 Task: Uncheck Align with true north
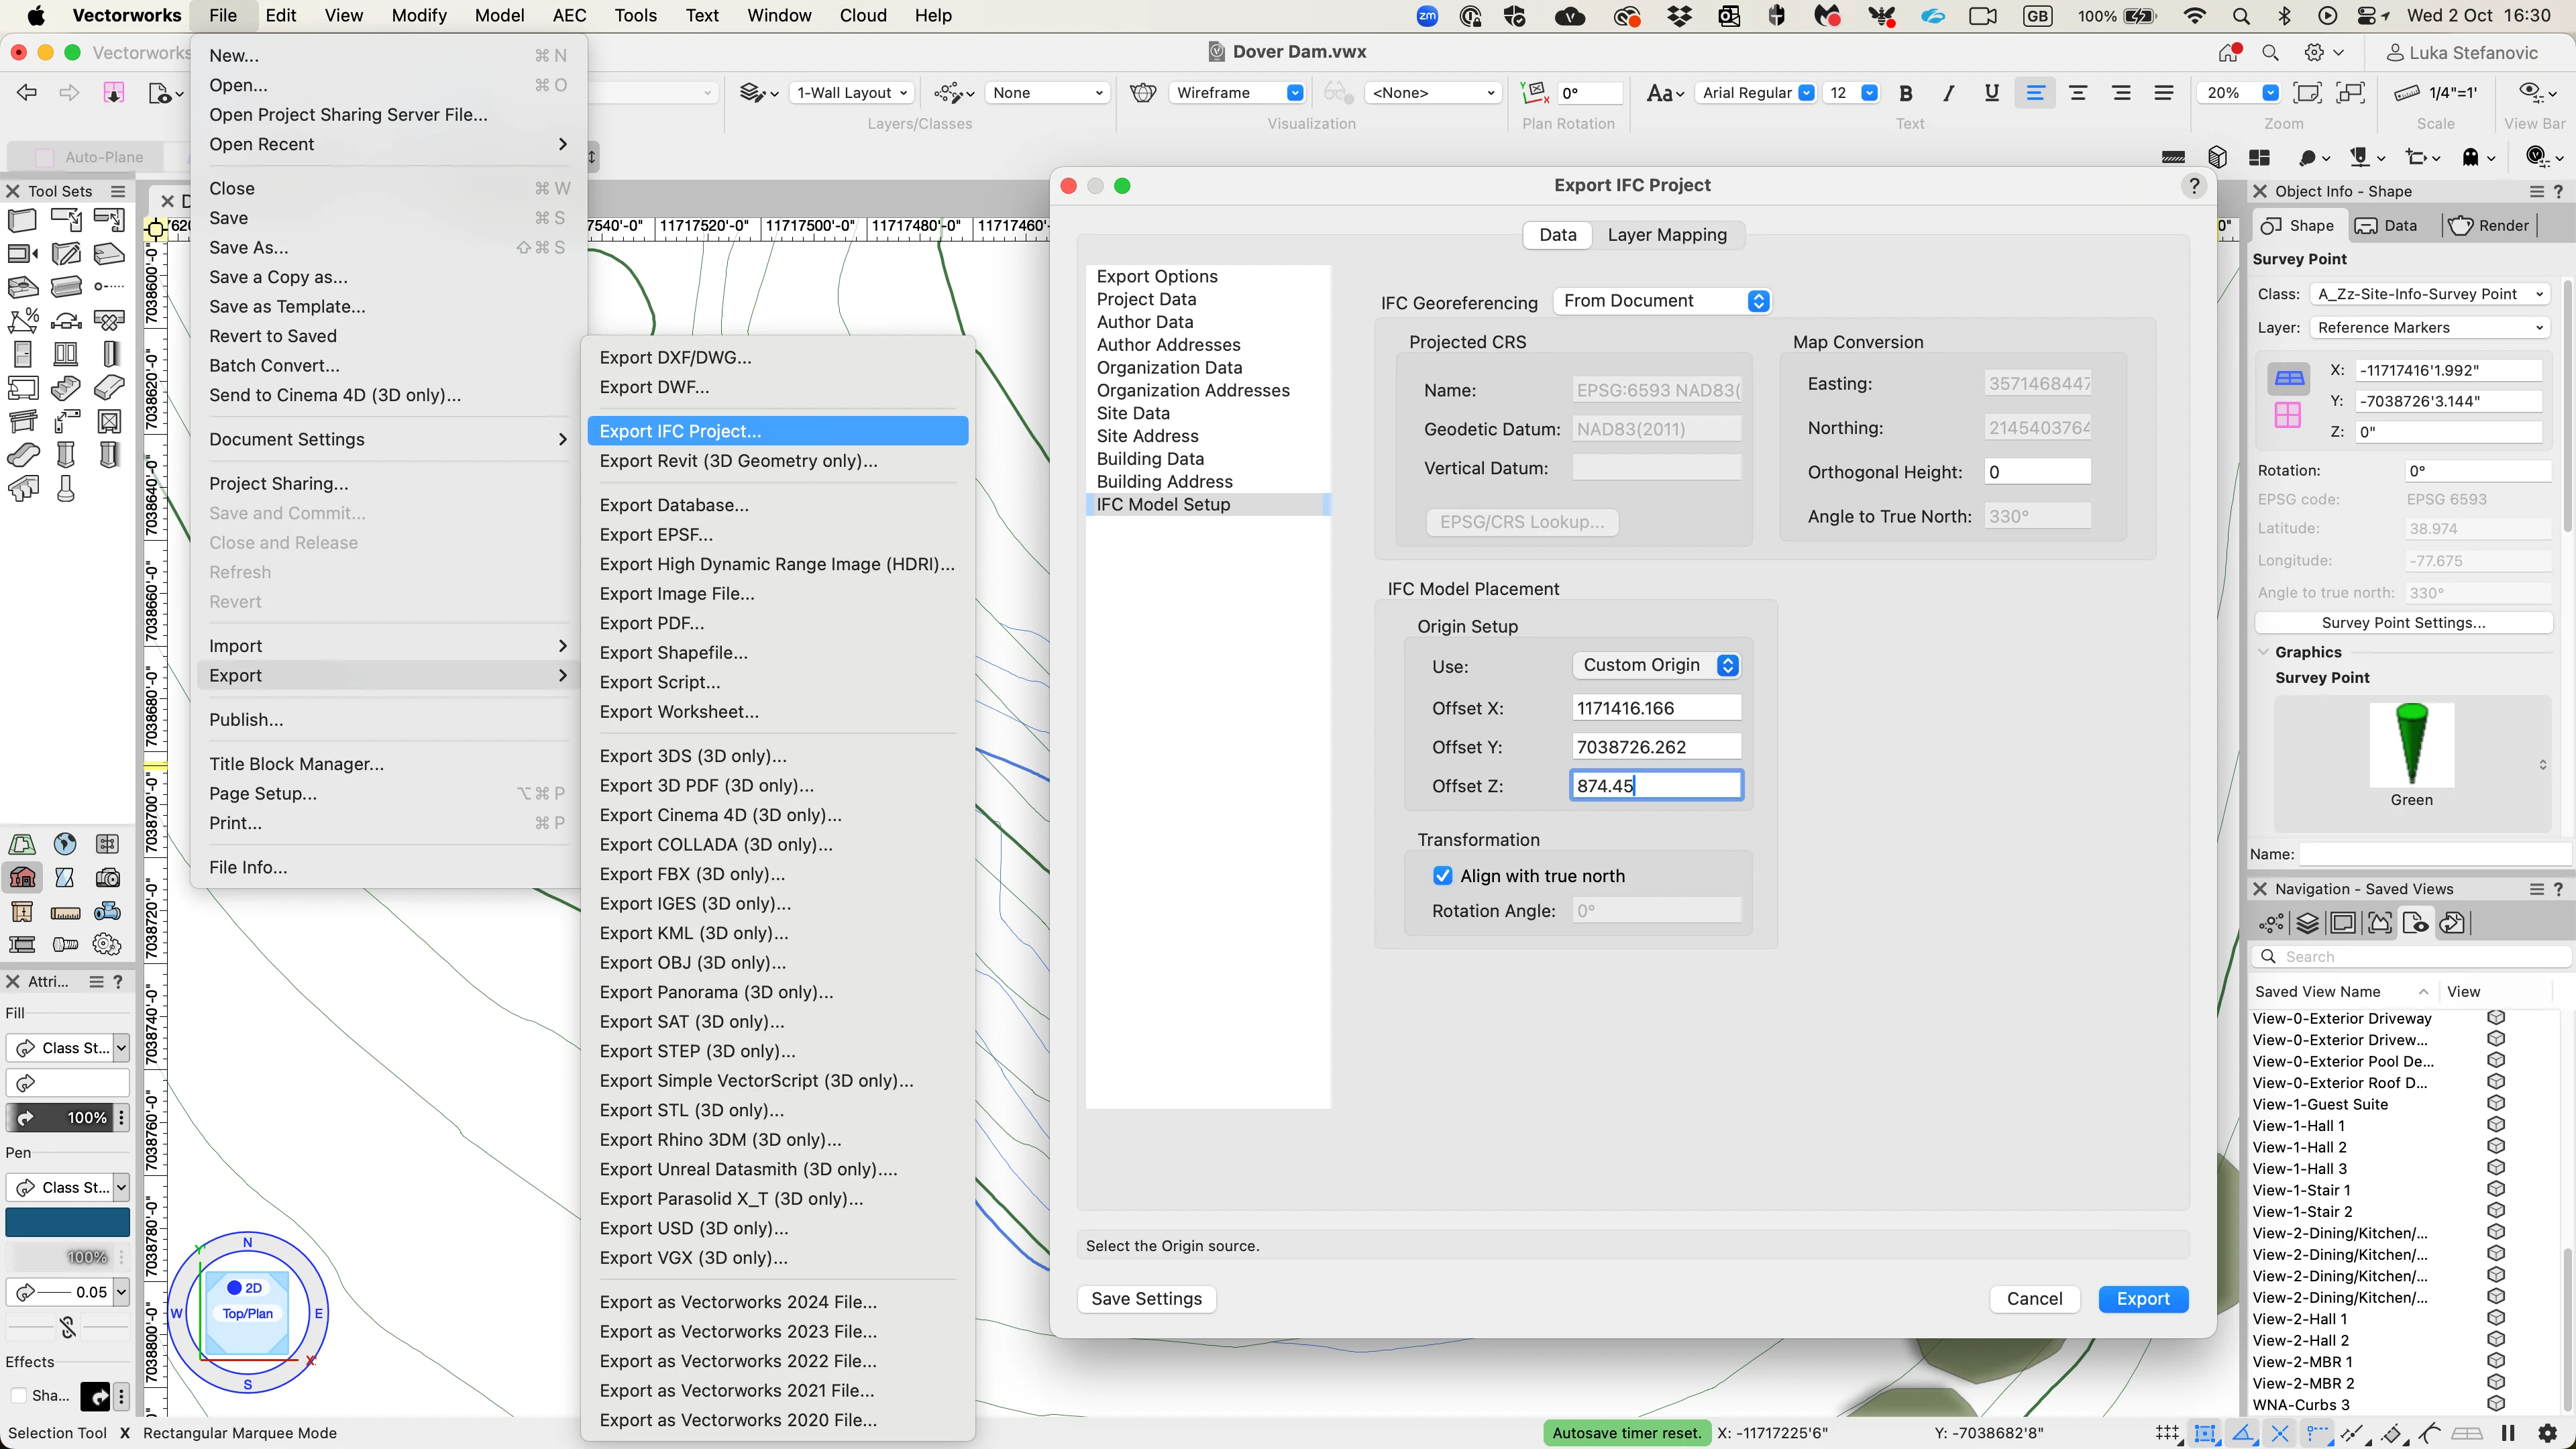1442,876
